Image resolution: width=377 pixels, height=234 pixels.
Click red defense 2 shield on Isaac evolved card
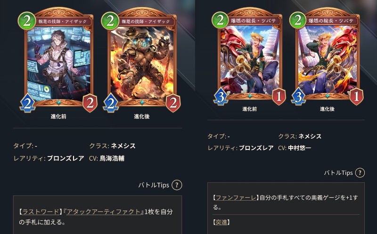[173, 103]
